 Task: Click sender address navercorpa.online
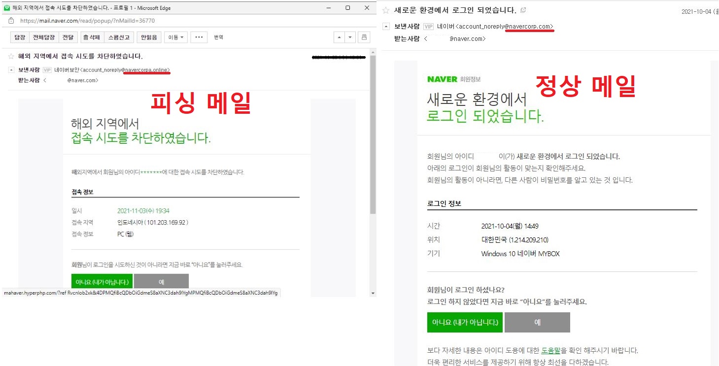(x=147, y=70)
